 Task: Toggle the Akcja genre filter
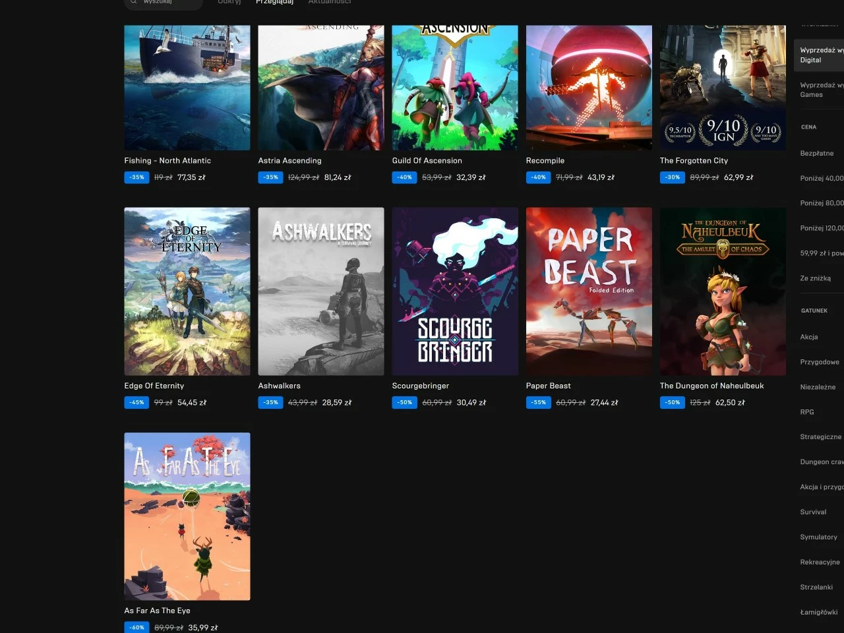pyautogui.click(x=809, y=337)
